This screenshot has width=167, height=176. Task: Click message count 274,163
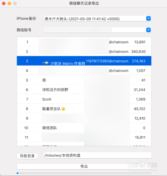(139, 61)
